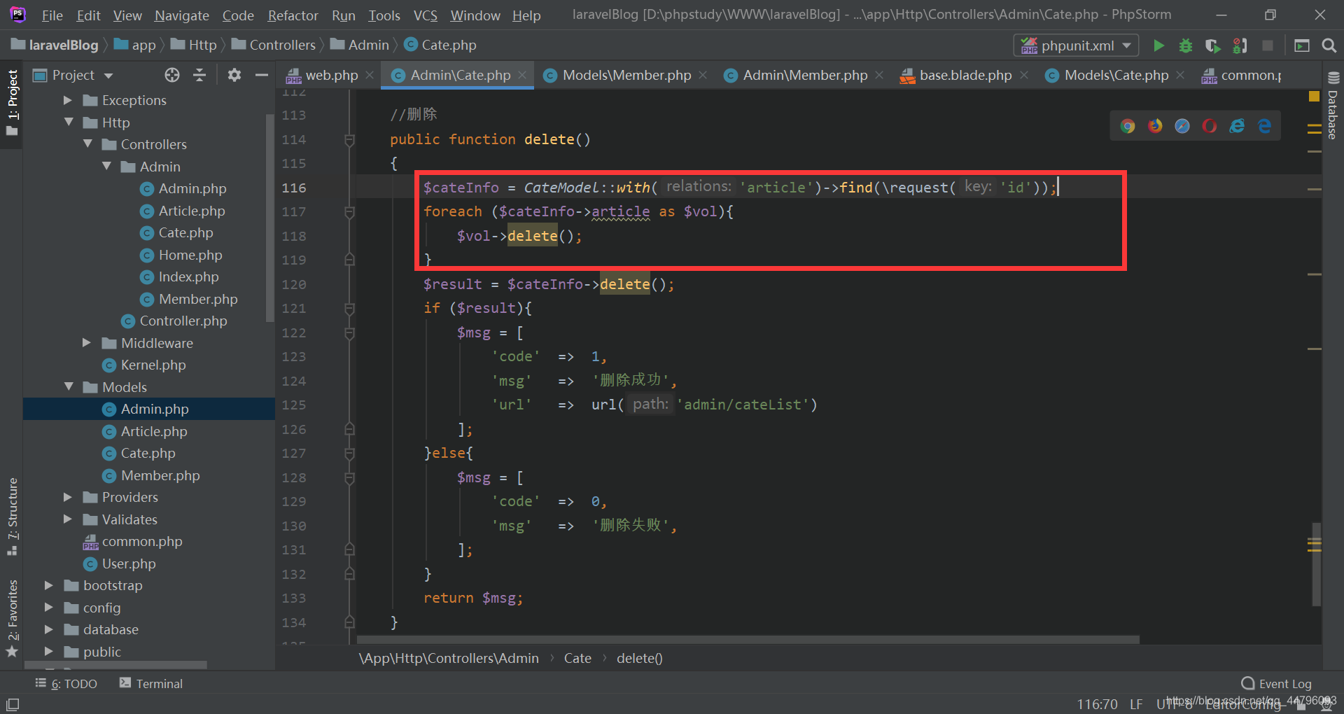Open the File menu
The width and height of the screenshot is (1344, 714).
(52, 15)
